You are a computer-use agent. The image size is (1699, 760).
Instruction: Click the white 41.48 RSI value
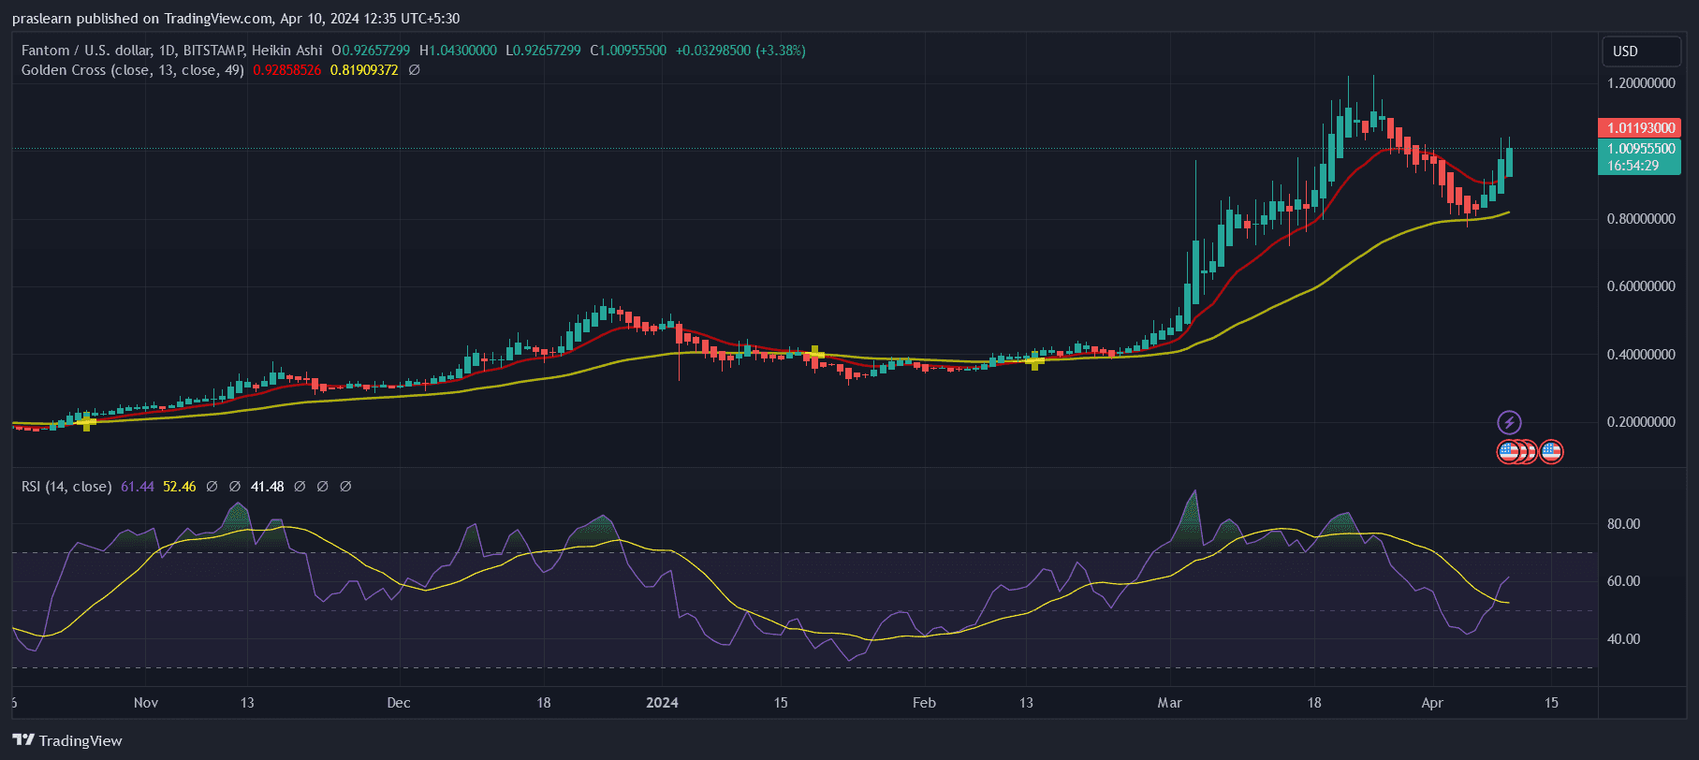268,487
